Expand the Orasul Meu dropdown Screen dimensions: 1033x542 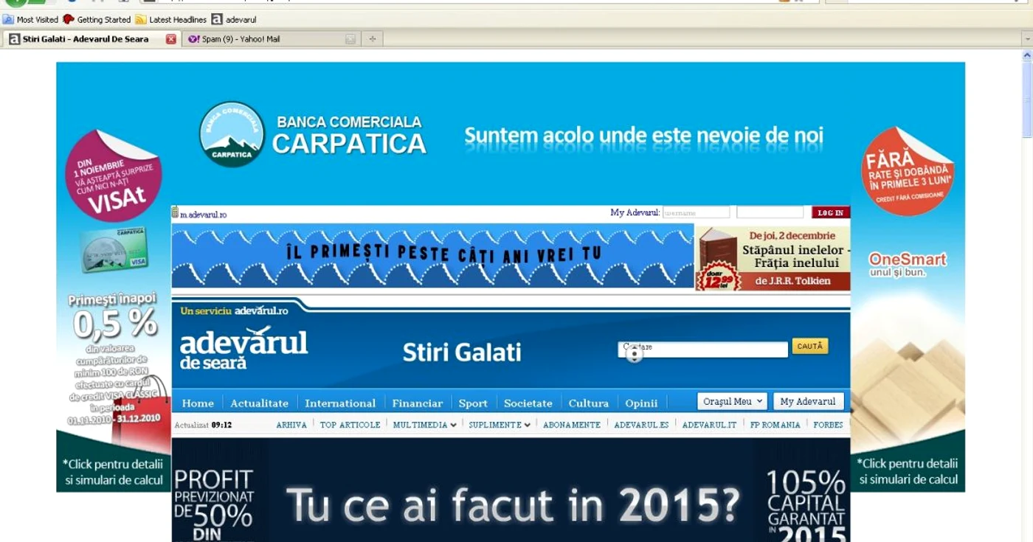(732, 401)
